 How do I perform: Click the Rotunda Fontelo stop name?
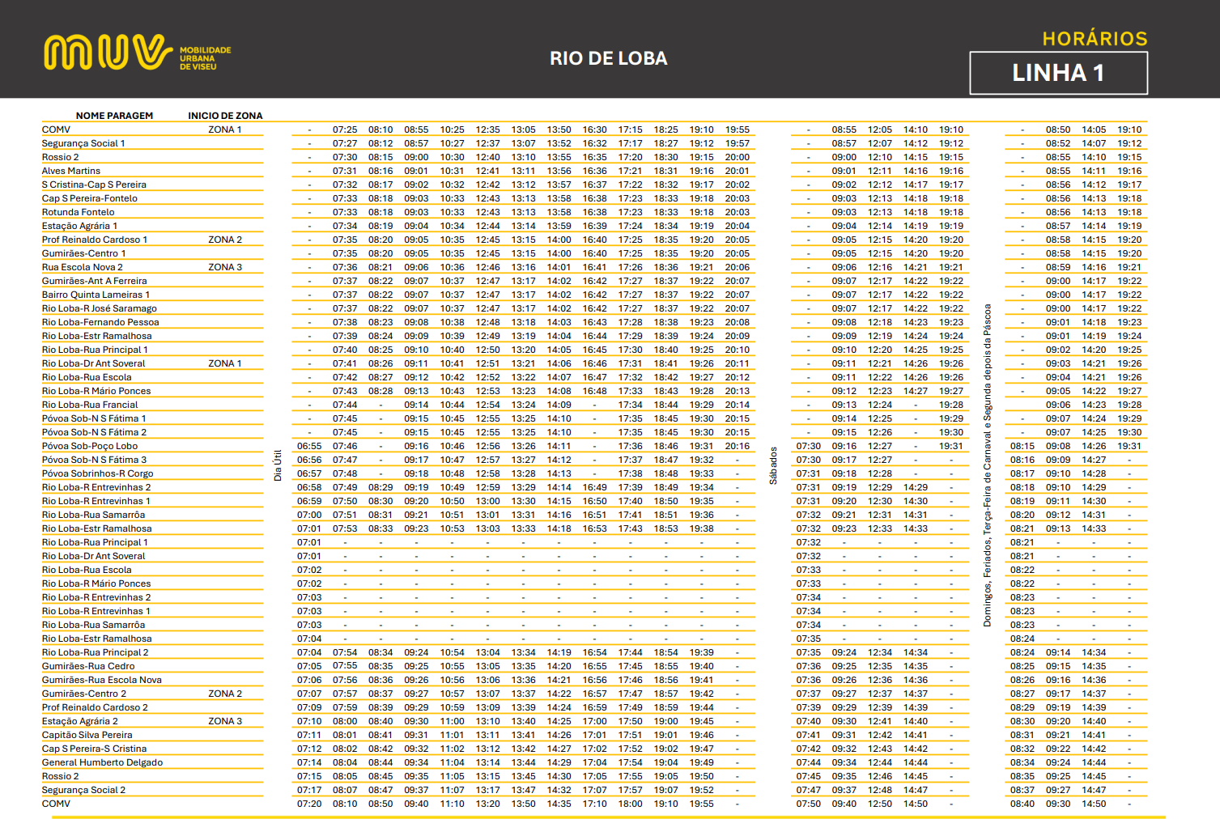[x=79, y=212]
